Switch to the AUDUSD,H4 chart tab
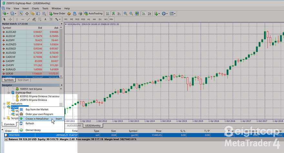Screen dimensions: 284x153 click(74, 126)
